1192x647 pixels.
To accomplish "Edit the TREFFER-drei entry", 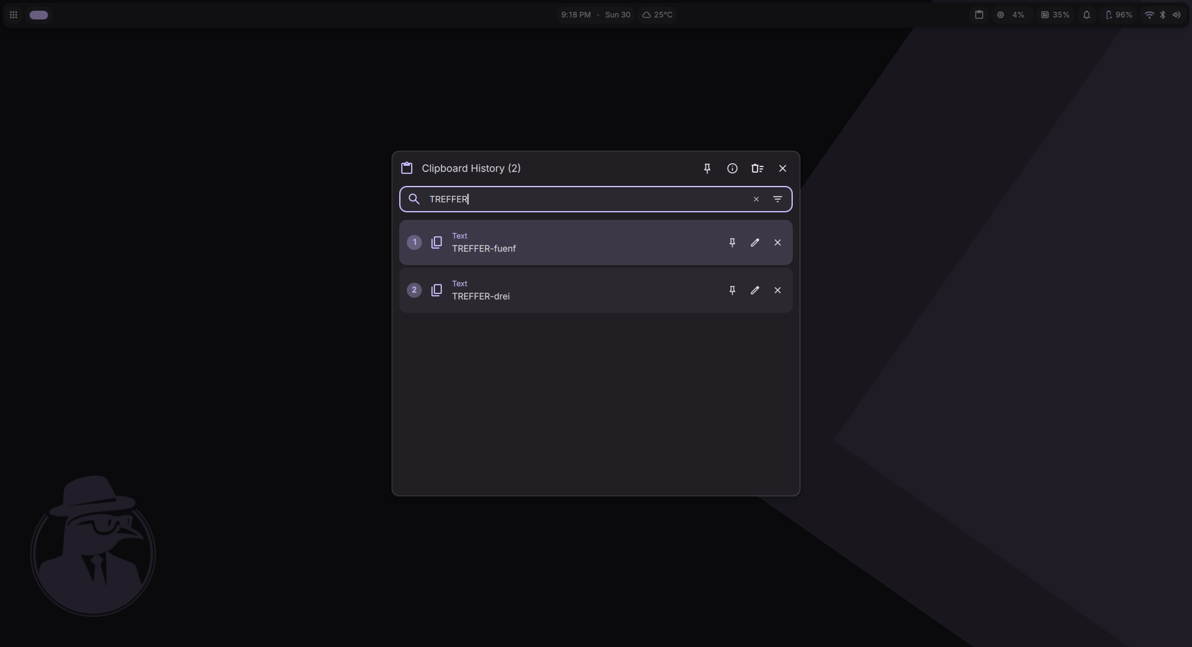I will (755, 290).
